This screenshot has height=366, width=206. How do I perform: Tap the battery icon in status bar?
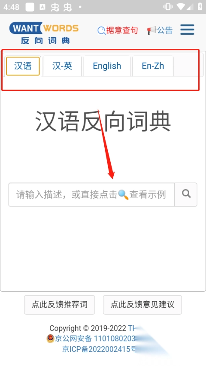click(200, 7)
